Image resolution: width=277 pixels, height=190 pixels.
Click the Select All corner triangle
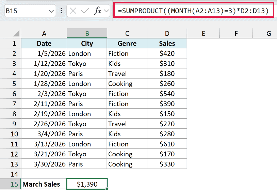pos(16,33)
